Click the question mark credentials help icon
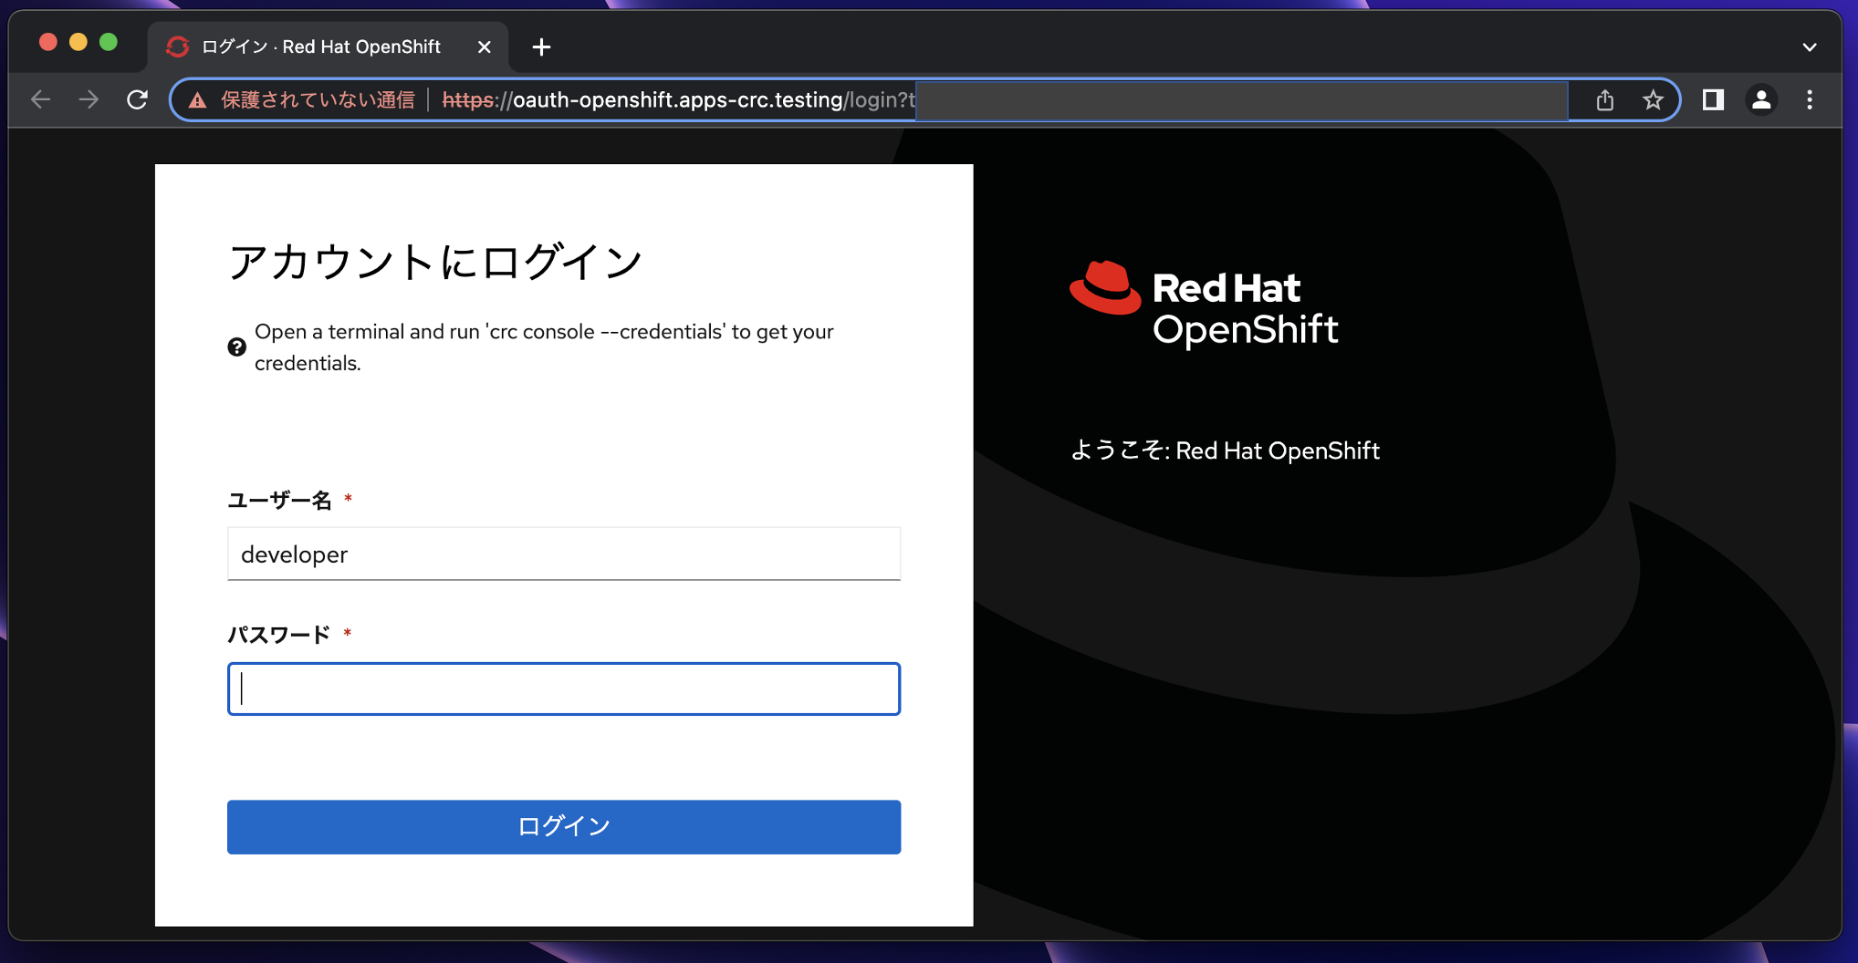The height and width of the screenshot is (963, 1858). tap(237, 347)
